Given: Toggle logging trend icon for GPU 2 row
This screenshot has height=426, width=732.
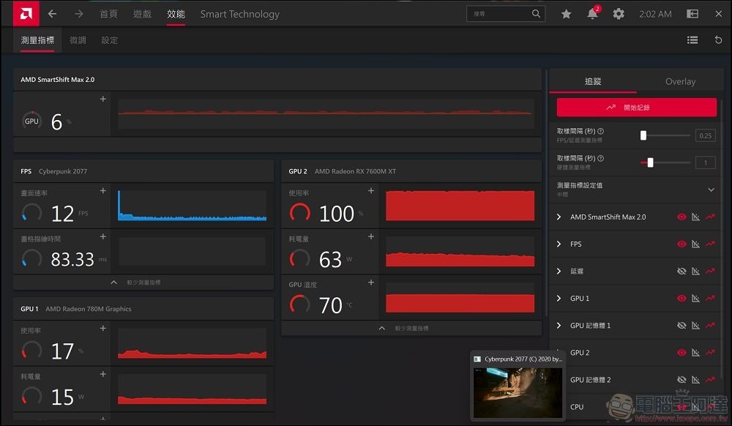Looking at the screenshot, I should [710, 352].
